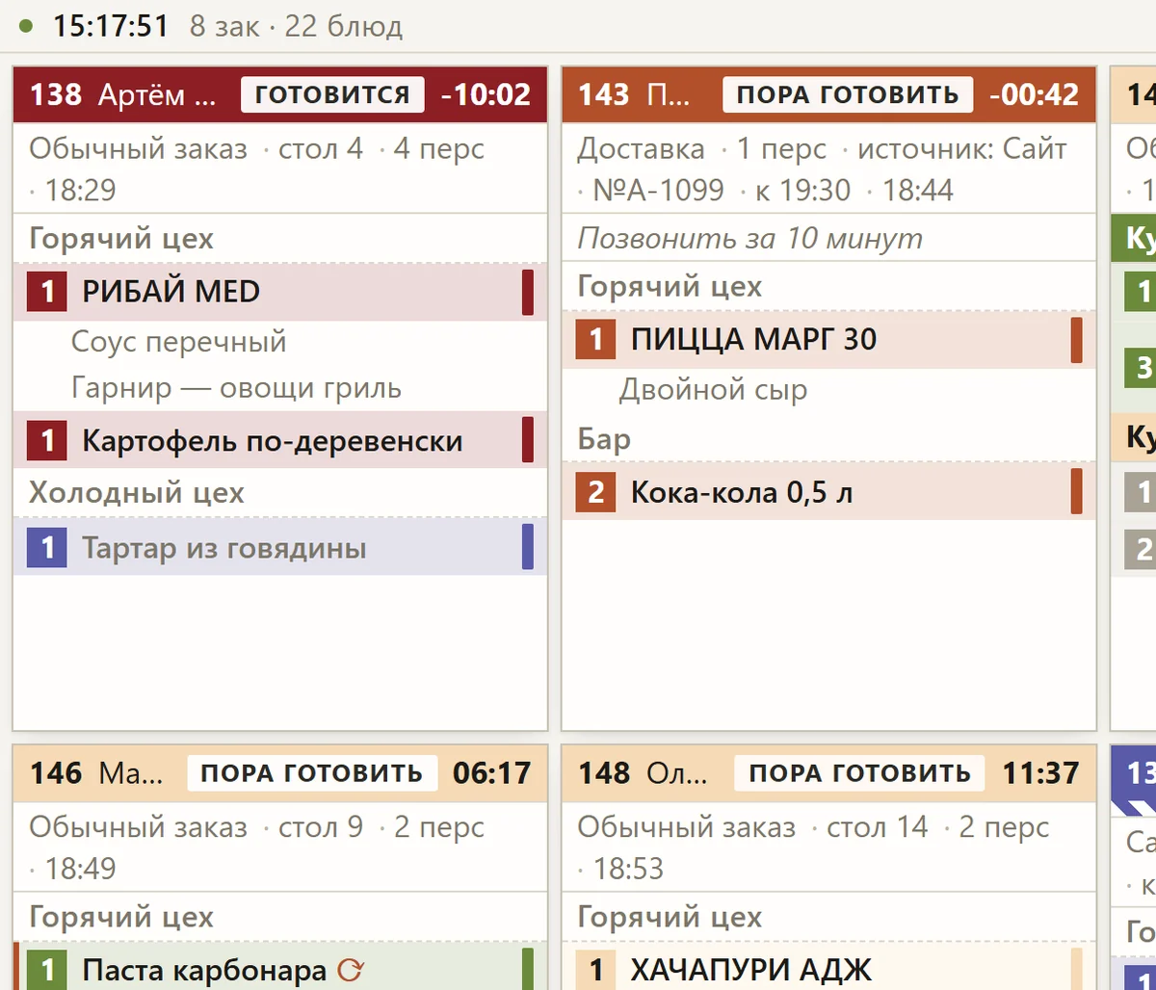
Task: Click the Двойной сыр modifier
Action: pyautogui.click(x=713, y=390)
